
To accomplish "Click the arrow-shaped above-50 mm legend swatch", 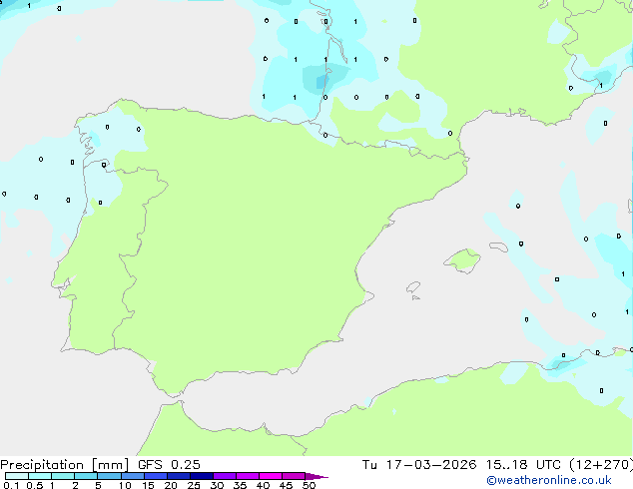I will 316,476.
